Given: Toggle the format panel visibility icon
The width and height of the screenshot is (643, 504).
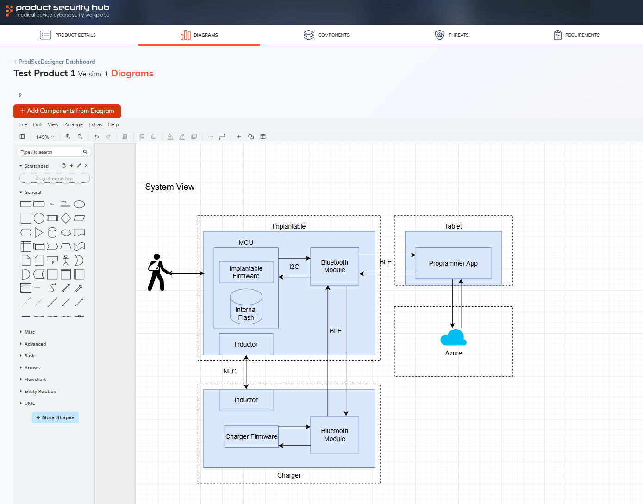Looking at the screenshot, I should pyautogui.click(x=22, y=137).
